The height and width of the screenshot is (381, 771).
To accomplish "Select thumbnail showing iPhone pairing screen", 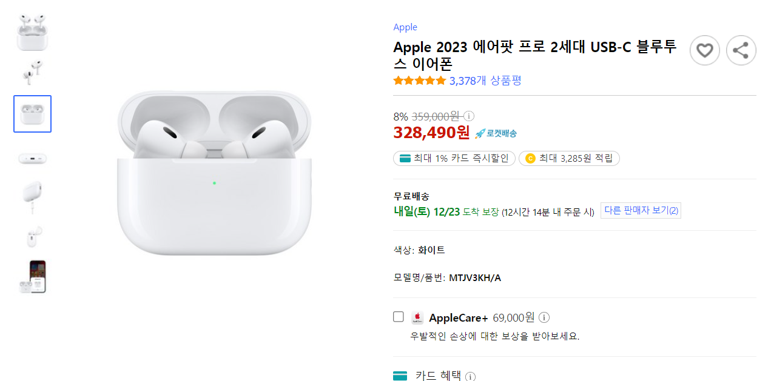I will tap(32, 277).
